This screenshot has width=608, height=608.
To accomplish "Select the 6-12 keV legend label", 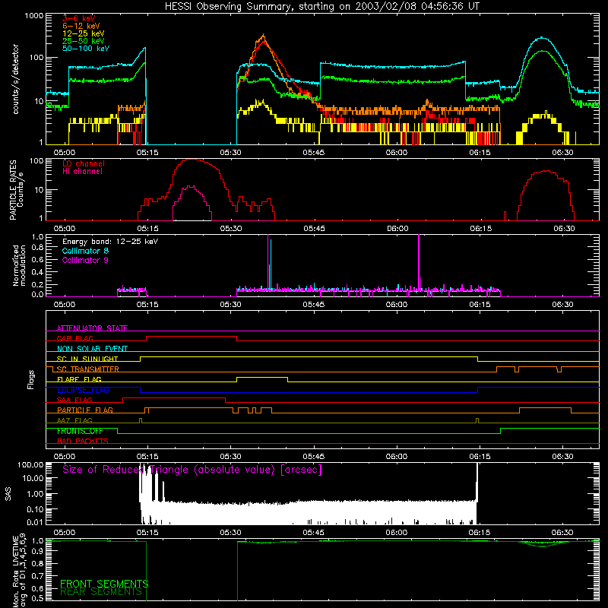I will pyautogui.click(x=81, y=26).
